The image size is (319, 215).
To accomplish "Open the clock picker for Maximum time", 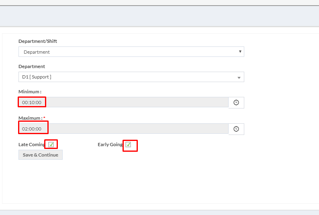I will tap(236, 129).
